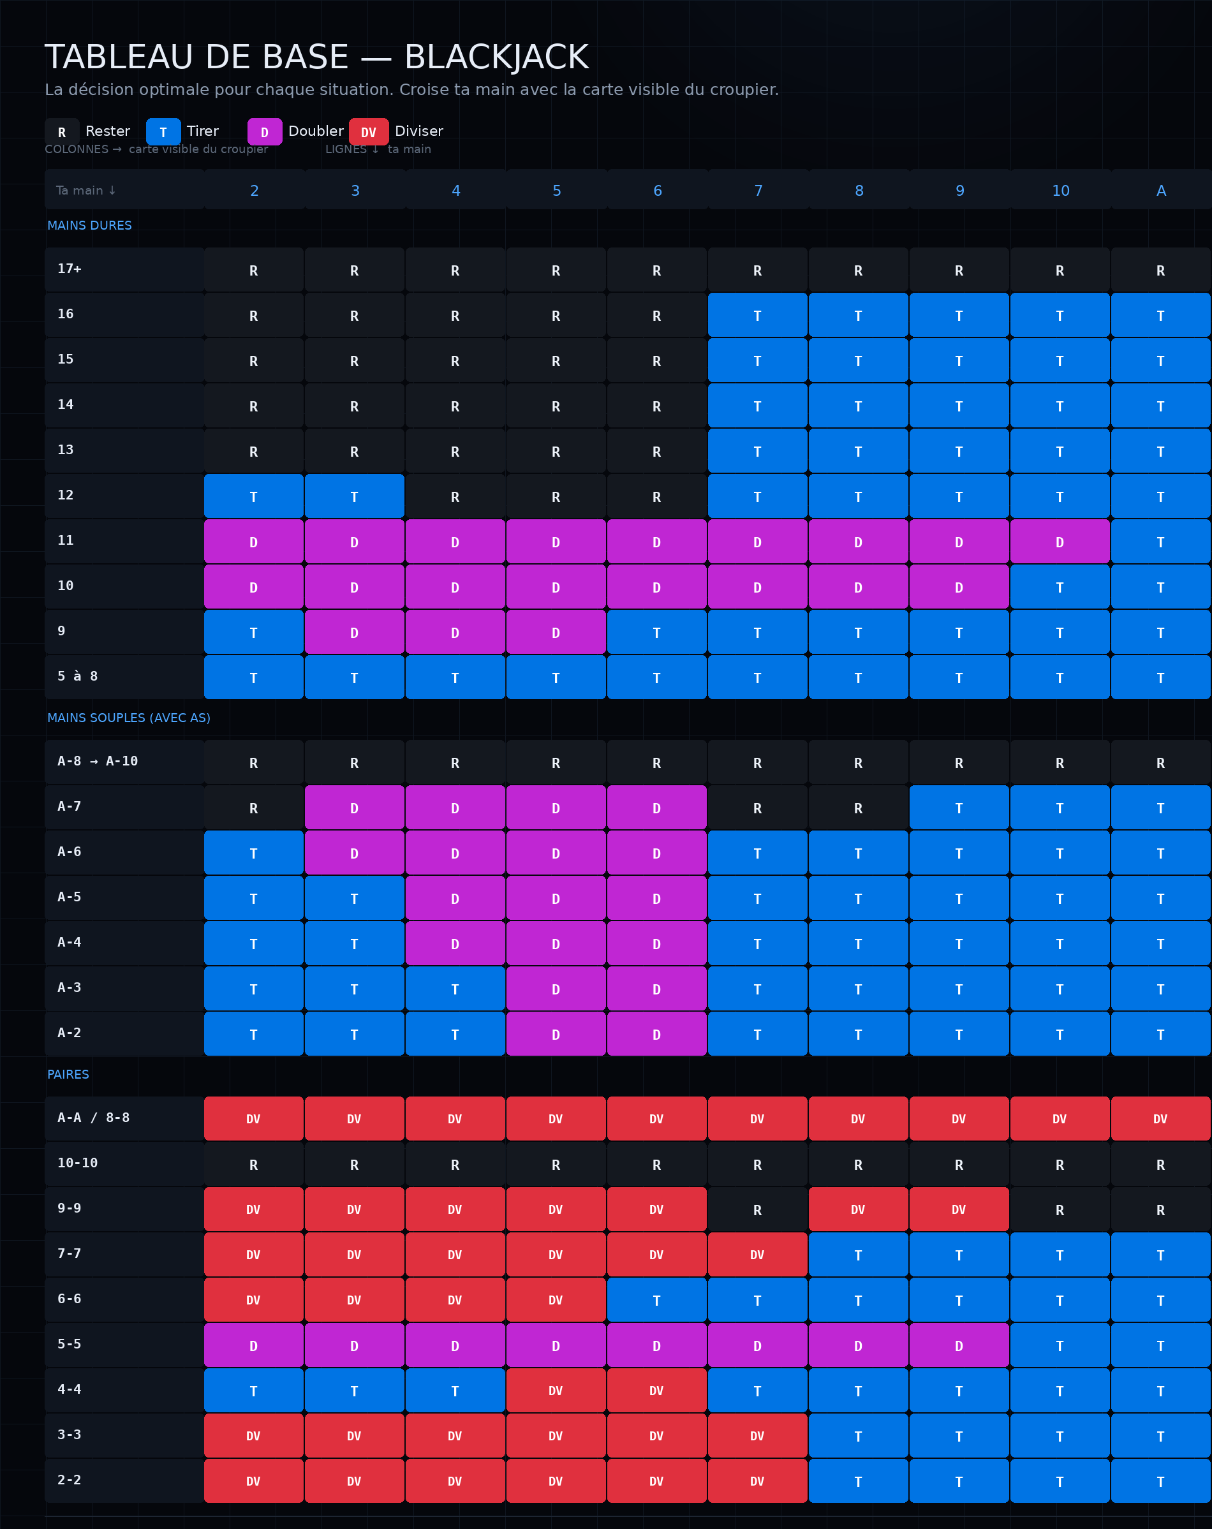Screen dimensions: 1212x1529
Task: Select the "A-7" row label
Action: coord(124,807)
